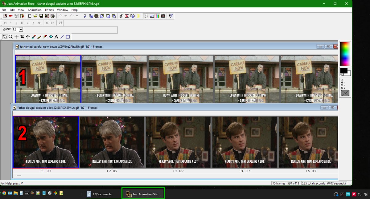Select the Registration Mark crosshair tool

[16, 37]
